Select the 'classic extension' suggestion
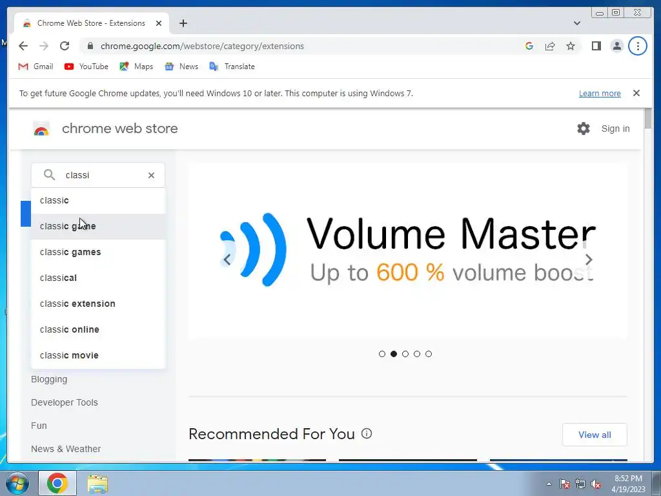The height and width of the screenshot is (496, 661). click(x=98, y=304)
